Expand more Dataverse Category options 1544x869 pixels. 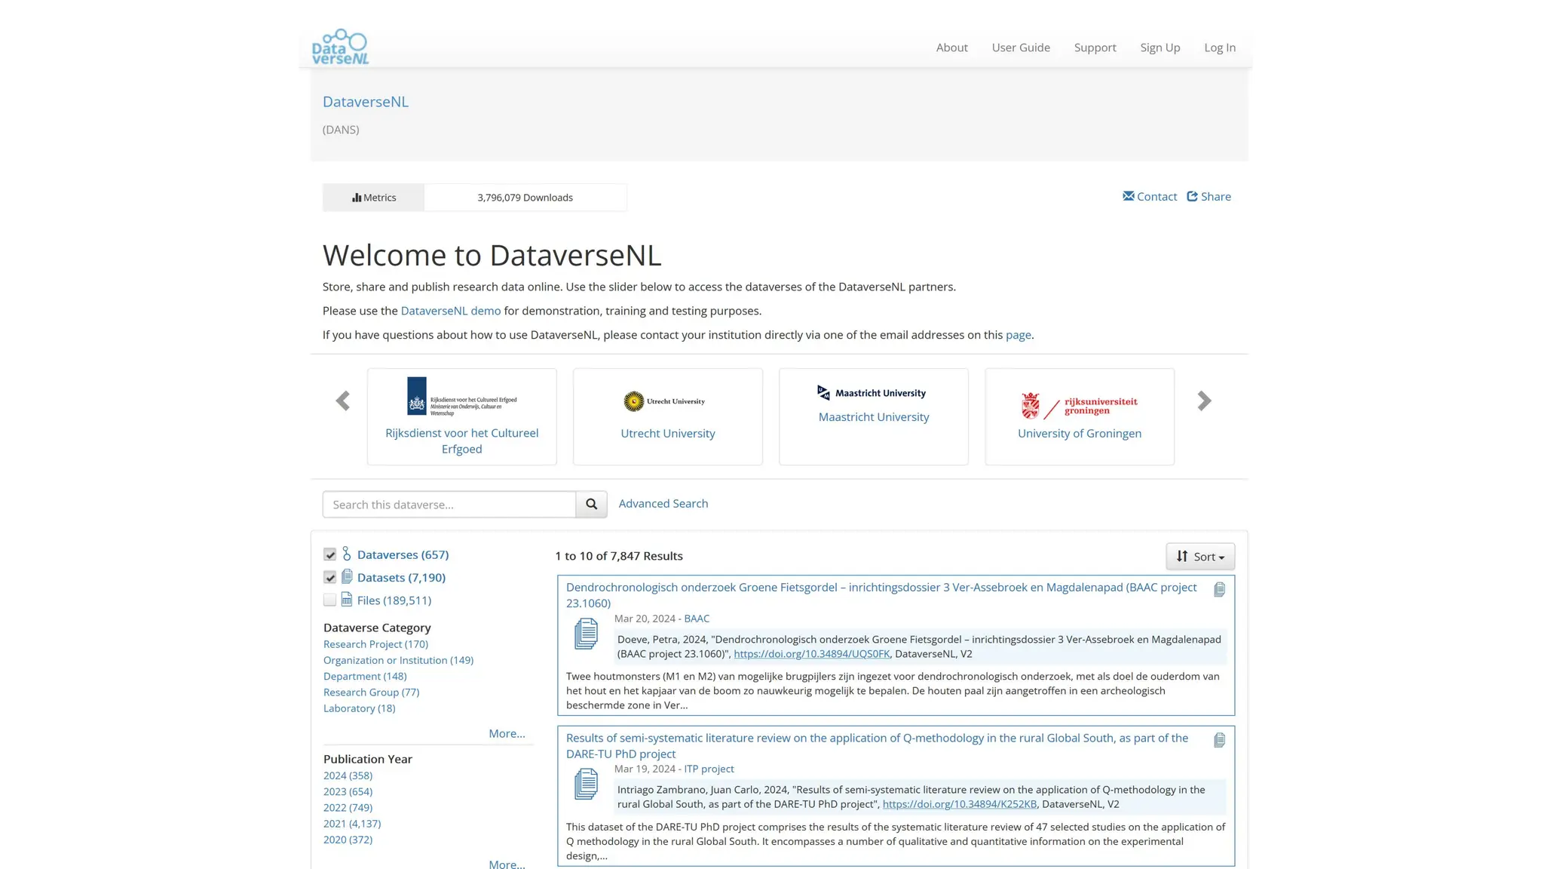coord(507,733)
